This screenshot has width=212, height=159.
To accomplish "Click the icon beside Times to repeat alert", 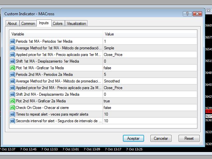I will (x=13, y=114).
